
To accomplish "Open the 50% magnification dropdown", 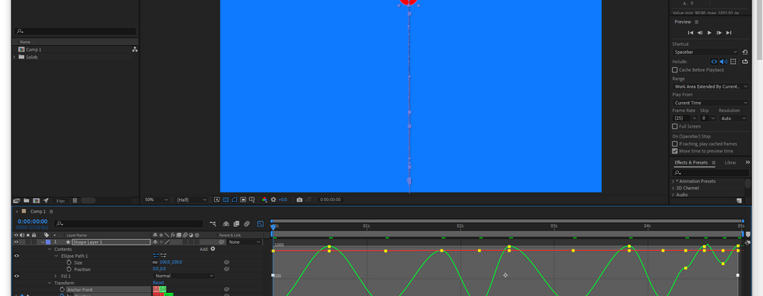I will click(x=156, y=199).
